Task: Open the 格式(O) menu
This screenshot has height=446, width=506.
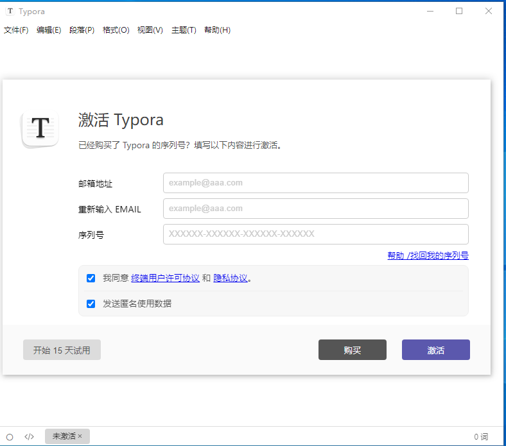Action: 116,30
